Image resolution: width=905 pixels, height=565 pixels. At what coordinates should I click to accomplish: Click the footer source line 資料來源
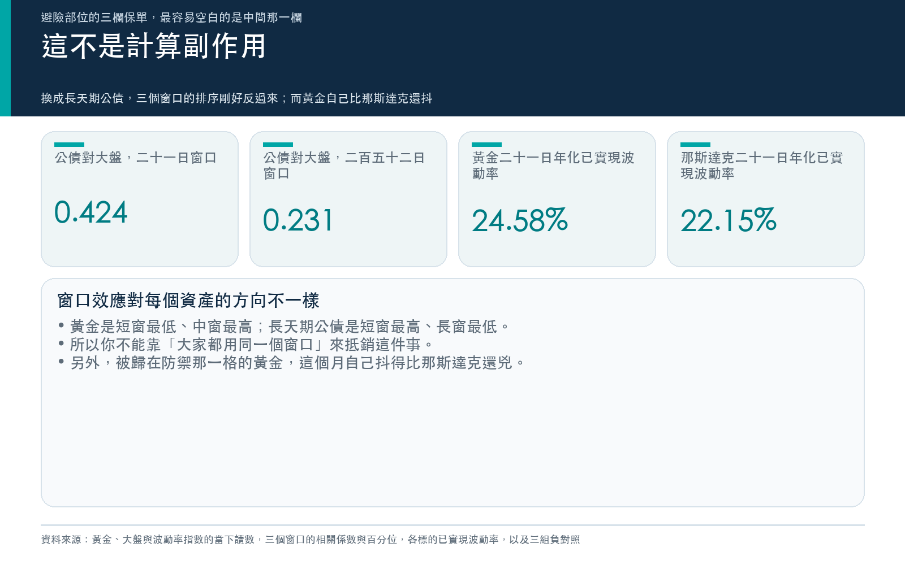(311, 540)
